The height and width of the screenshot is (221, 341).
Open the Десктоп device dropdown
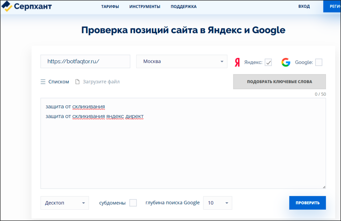65,203
